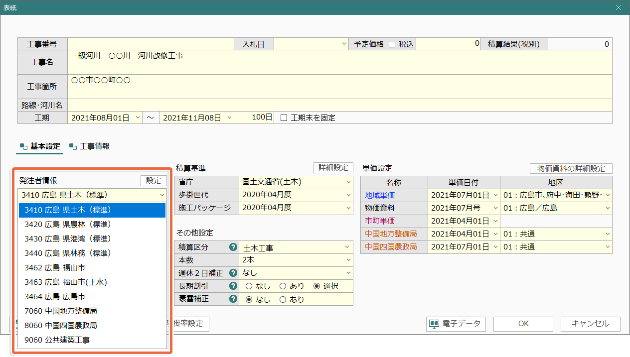This screenshot has height=357, width=630.
Task: Click the 工事箇所 text field
Action: 340,87
